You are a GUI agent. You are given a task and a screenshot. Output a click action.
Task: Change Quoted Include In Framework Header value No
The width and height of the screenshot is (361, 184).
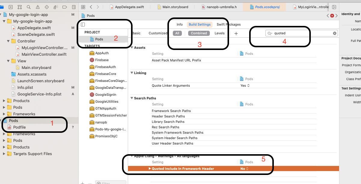[244, 169]
